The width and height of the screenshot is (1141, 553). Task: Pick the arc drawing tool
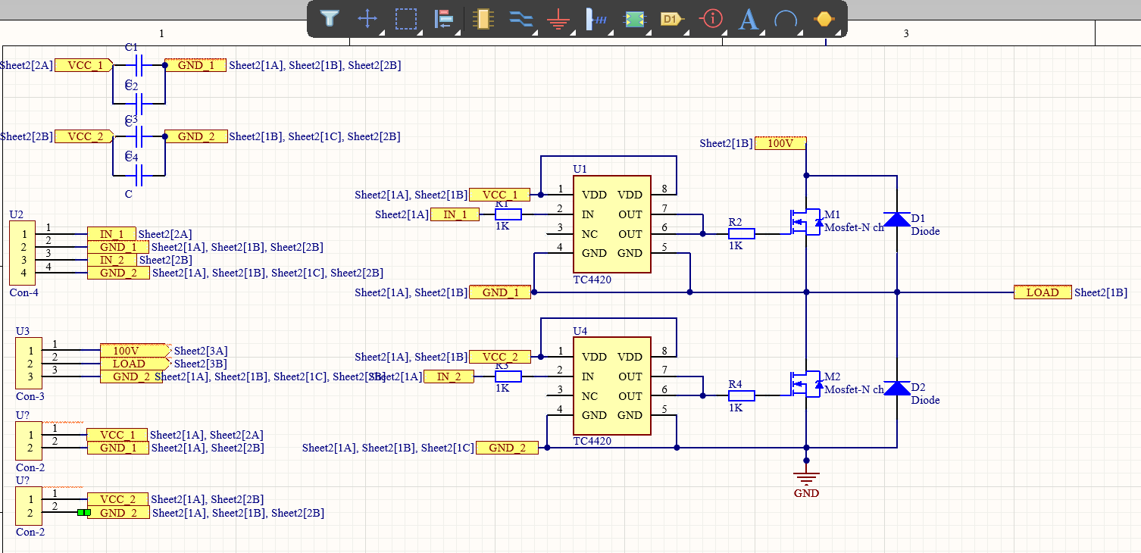click(786, 19)
